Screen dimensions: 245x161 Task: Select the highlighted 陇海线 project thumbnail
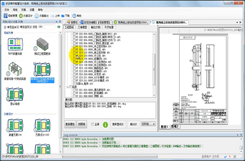(42, 69)
